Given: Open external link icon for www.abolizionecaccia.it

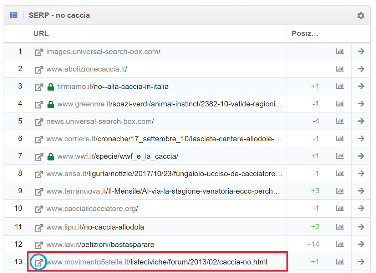Looking at the screenshot, I should (x=39, y=69).
